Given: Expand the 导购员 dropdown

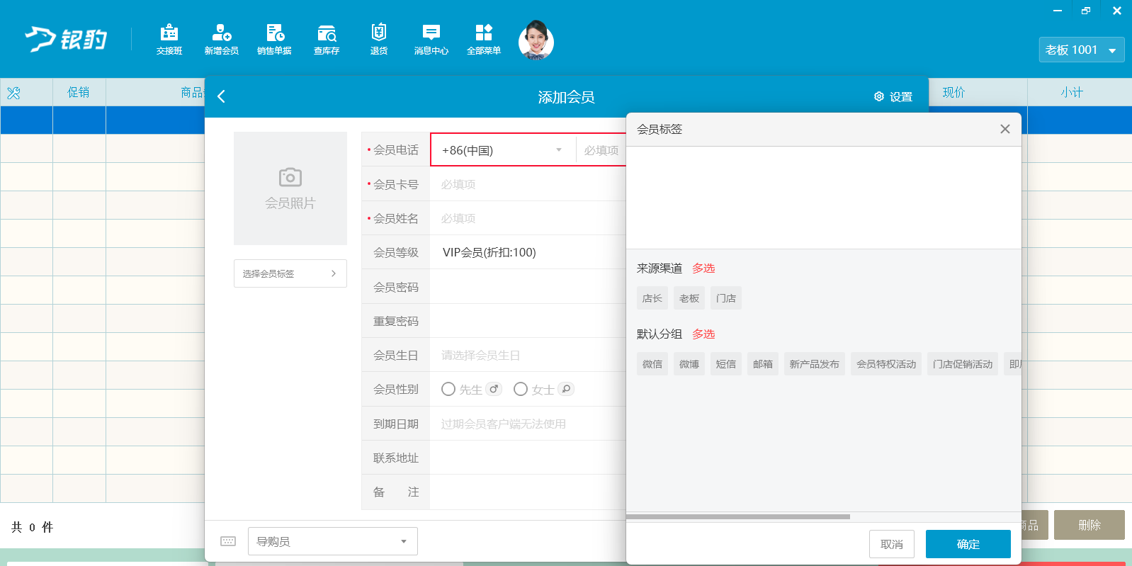Looking at the screenshot, I should tap(333, 541).
